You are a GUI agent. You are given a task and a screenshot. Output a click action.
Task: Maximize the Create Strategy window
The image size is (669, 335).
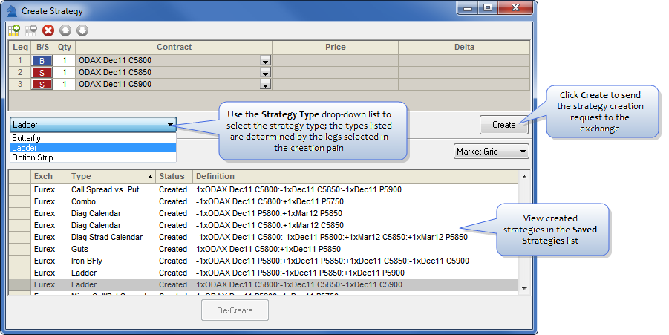click(488, 8)
